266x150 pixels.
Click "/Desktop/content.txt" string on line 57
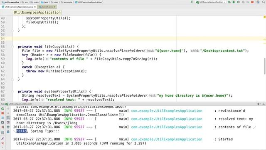(x=222, y=51)
